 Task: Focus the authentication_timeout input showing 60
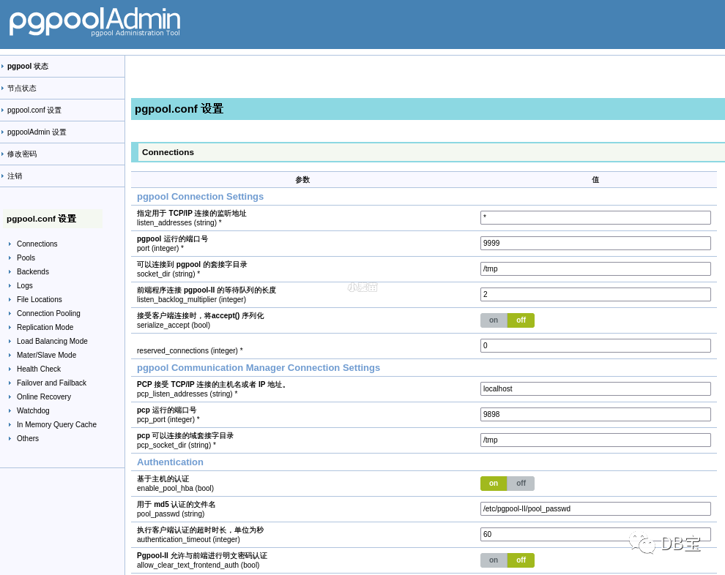tap(595, 534)
